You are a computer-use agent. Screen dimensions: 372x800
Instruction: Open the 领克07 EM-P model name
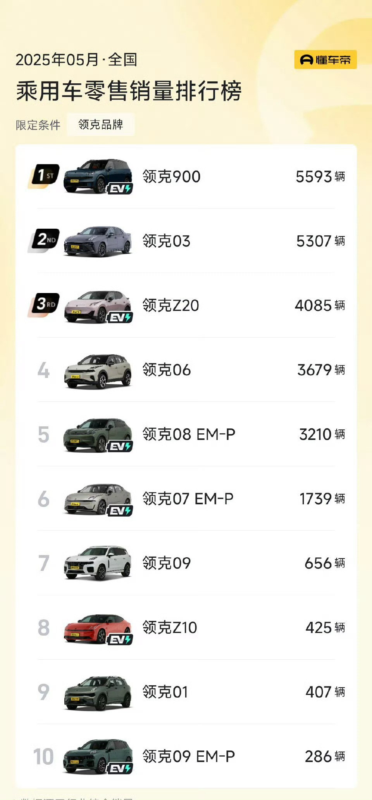tap(188, 498)
